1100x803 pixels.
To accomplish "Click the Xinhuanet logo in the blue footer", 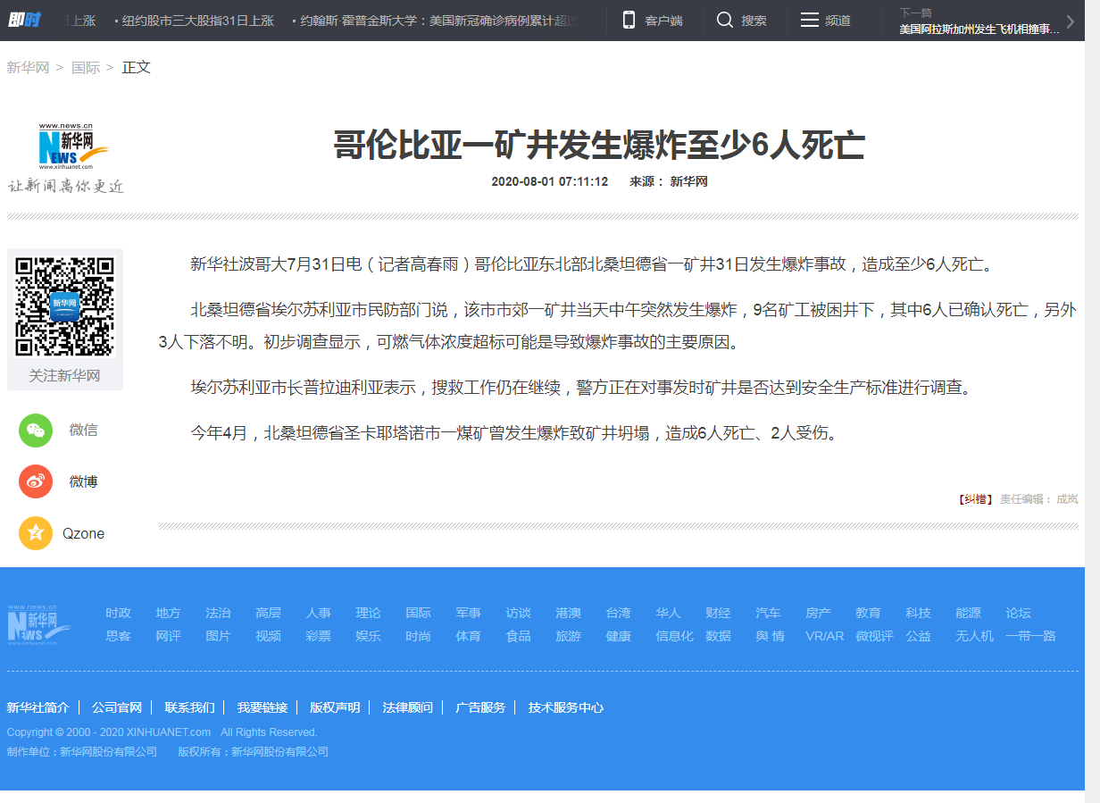I will pos(39,623).
